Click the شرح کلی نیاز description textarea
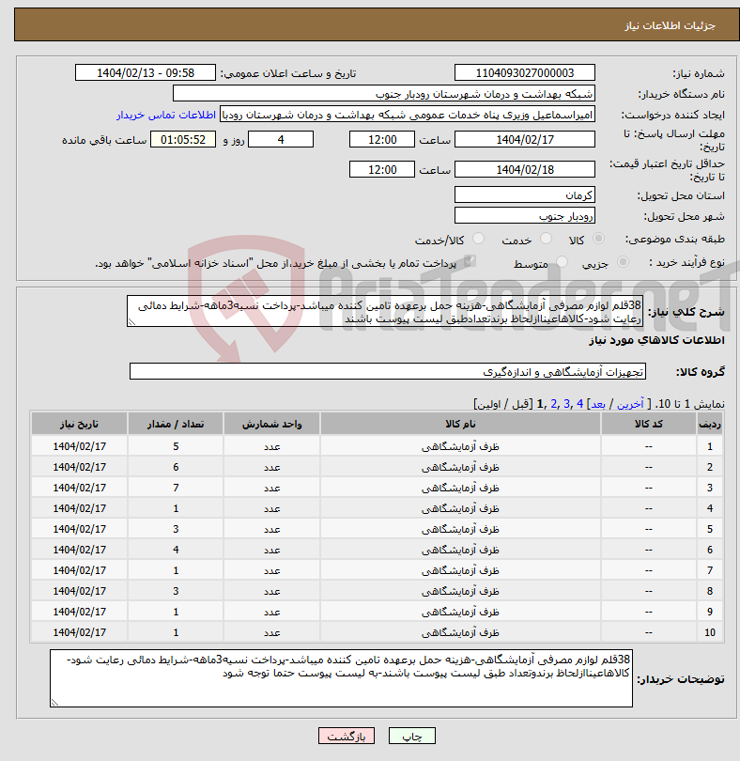 coord(385,311)
